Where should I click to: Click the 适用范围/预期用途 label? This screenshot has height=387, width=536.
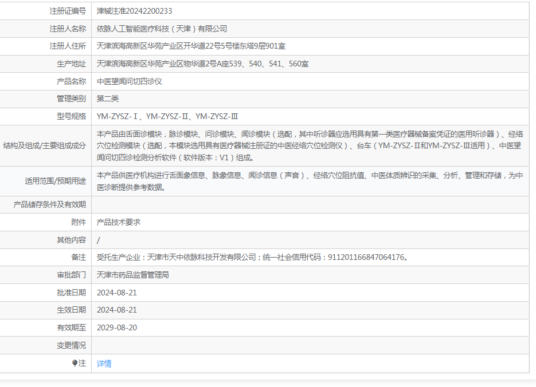tap(56, 181)
